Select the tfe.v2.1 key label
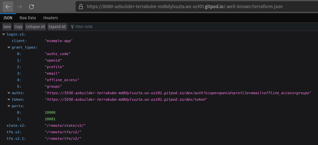 pos(16,138)
